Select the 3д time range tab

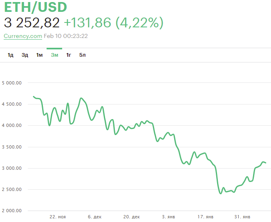coord(25,55)
